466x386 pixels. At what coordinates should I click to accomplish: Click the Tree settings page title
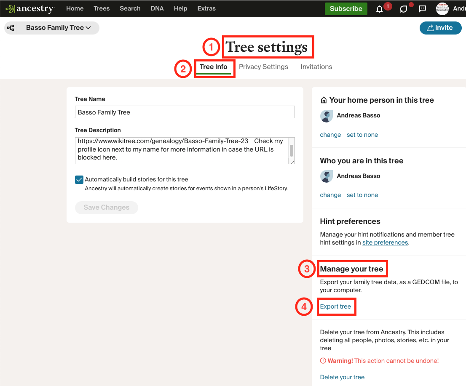pyautogui.click(x=267, y=47)
